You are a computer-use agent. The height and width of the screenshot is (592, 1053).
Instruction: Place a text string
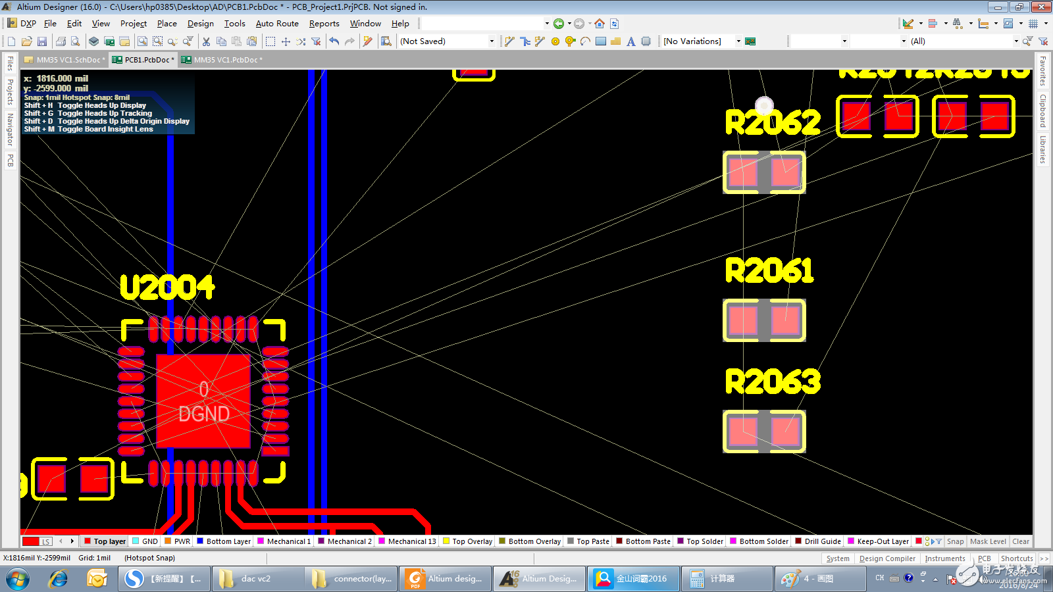[631, 41]
